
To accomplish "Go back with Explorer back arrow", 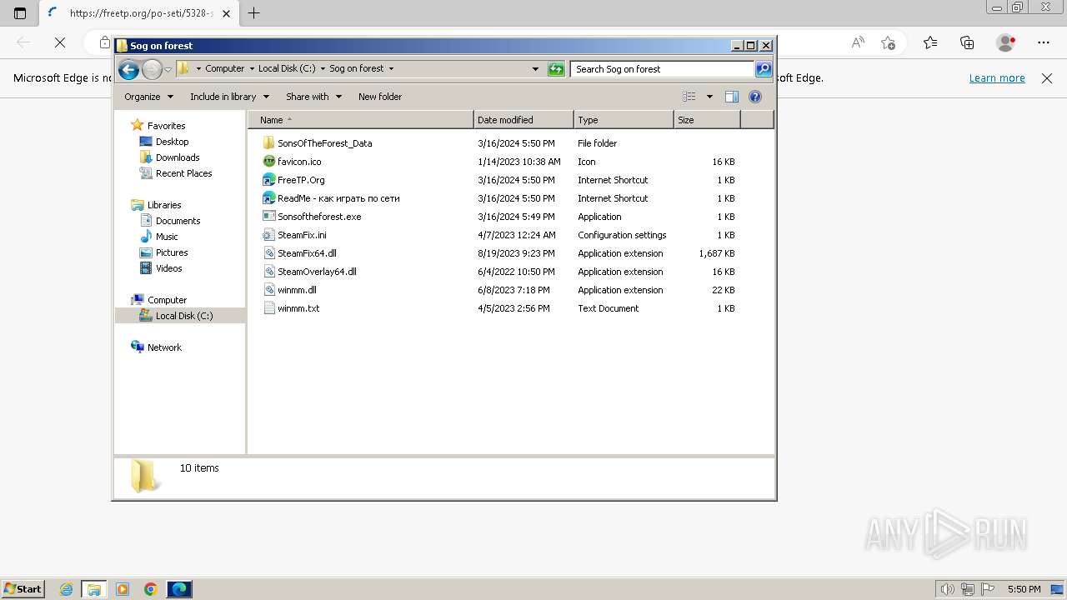I will 128,70.
